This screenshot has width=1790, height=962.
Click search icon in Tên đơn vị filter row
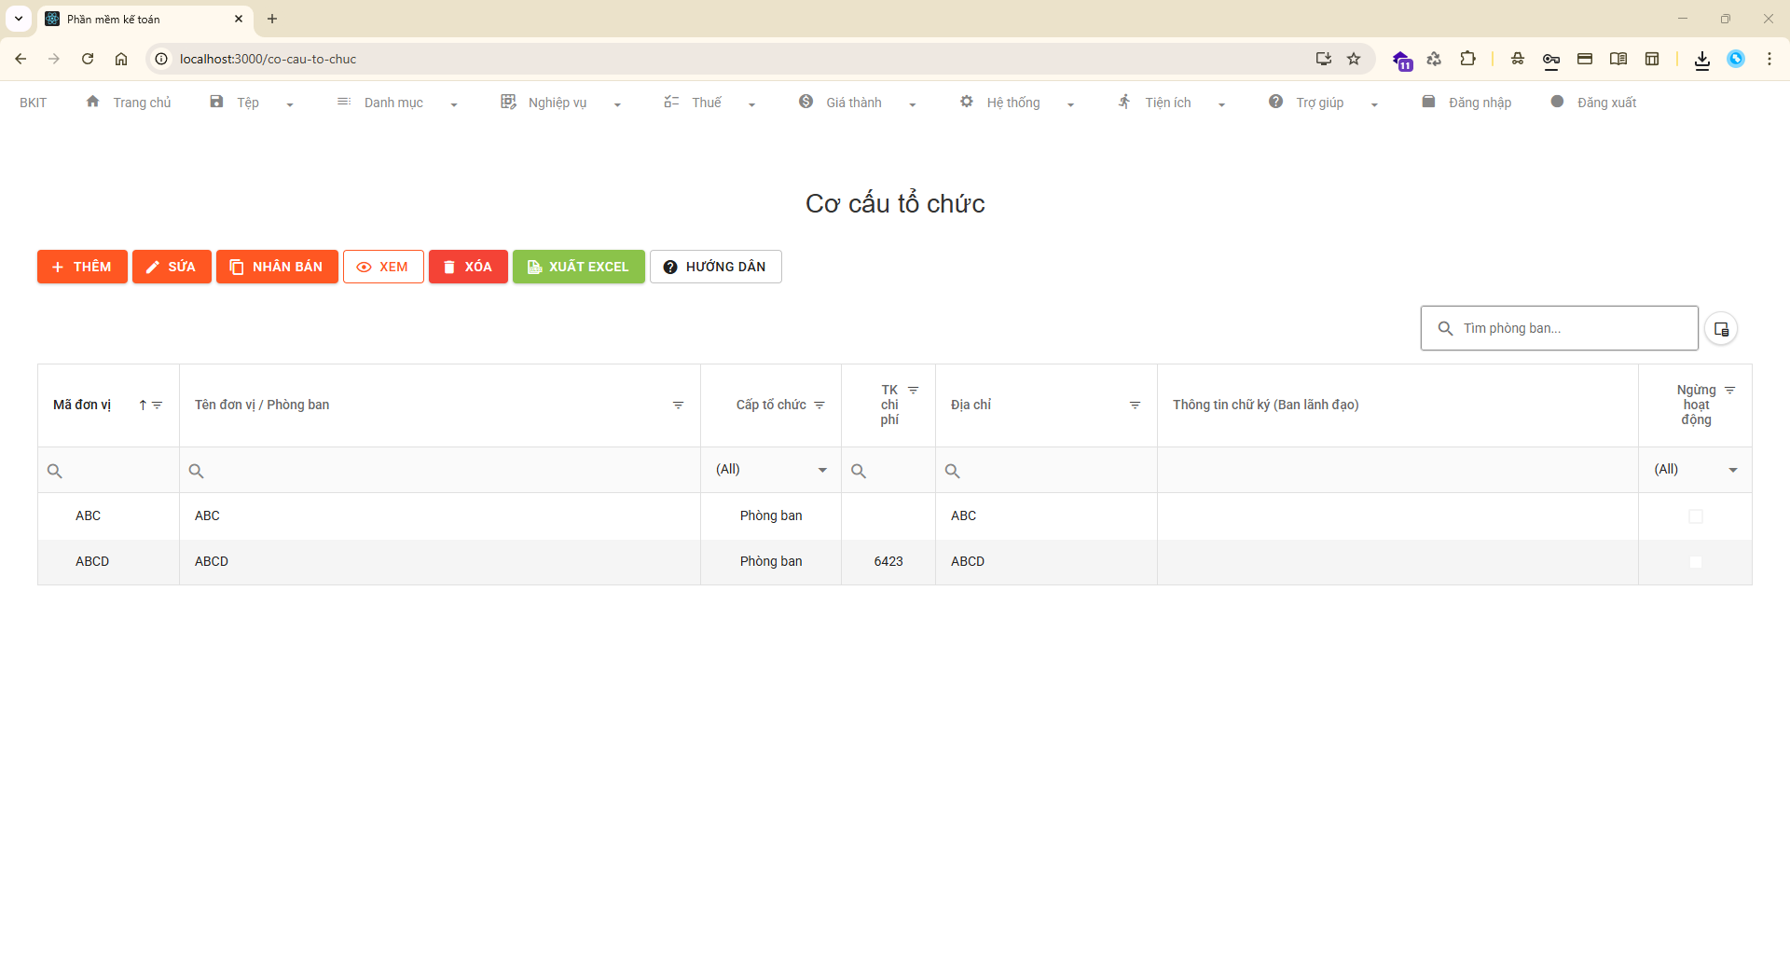pyautogui.click(x=196, y=471)
